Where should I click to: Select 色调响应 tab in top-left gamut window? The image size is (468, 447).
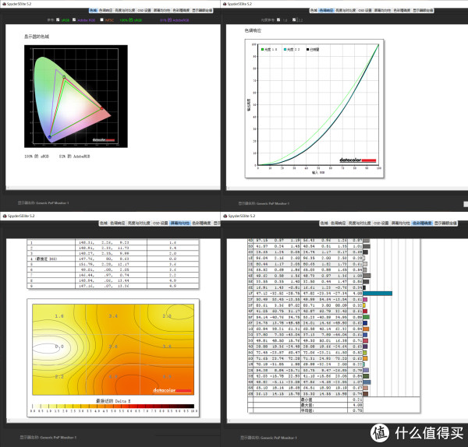tap(105, 10)
